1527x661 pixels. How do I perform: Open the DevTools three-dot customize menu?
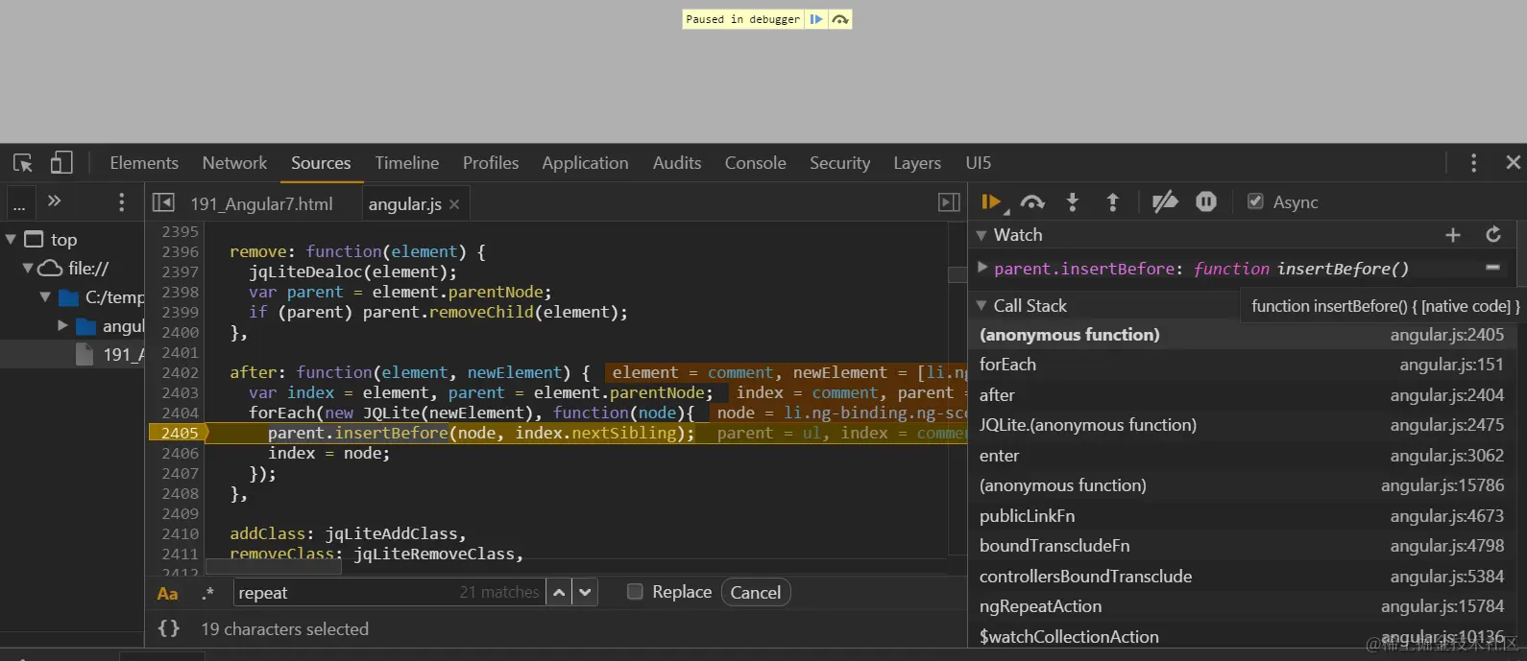[x=1473, y=163]
